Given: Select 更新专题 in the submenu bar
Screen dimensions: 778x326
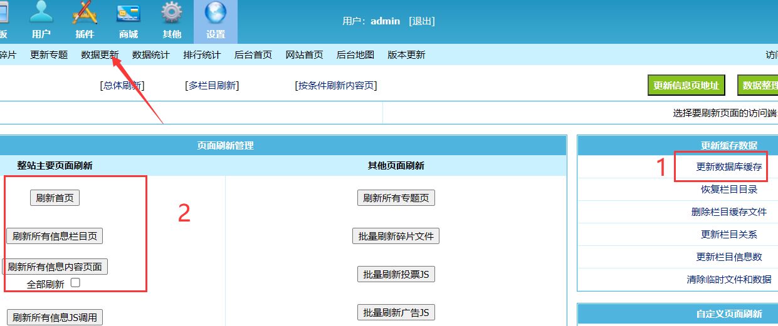Looking at the screenshot, I should click(49, 55).
